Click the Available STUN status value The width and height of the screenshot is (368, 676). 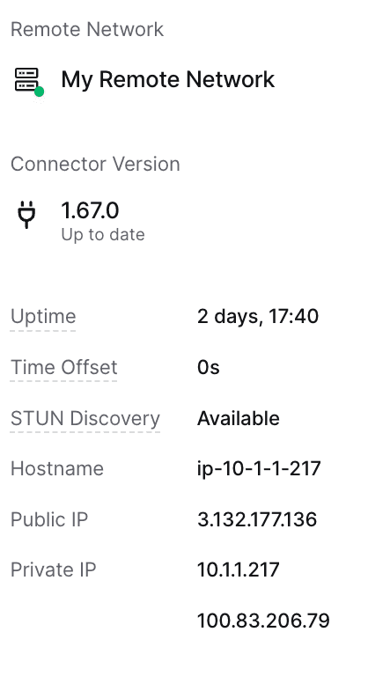click(238, 418)
